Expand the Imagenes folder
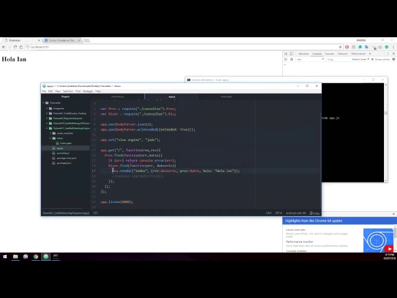This screenshot has width=397, height=298. click(x=47, y=109)
